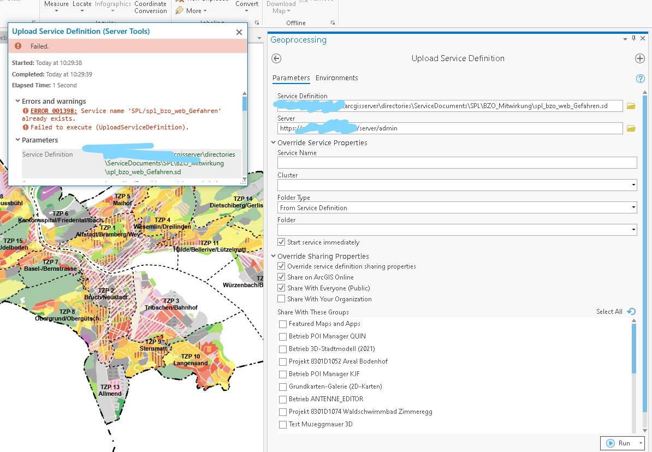
Task: Uncheck Start service immediately
Action: (281, 242)
